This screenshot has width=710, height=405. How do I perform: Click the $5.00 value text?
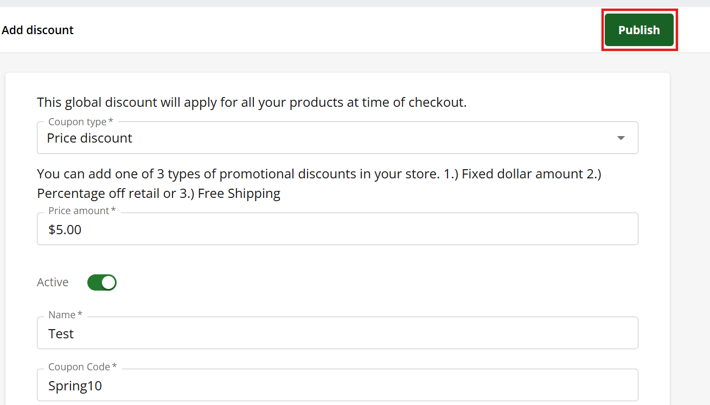tap(65, 229)
